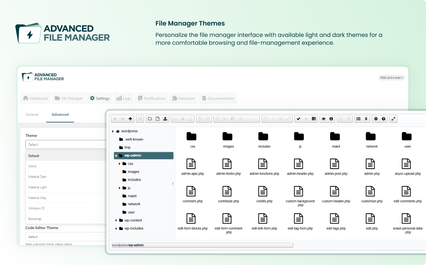The height and width of the screenshot is (265, 426).
Task: Select the credits.php file
Action: (264, 194)
